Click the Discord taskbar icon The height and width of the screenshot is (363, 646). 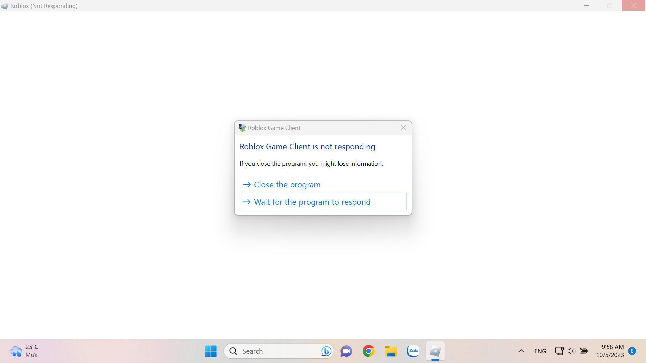(346, 351)
